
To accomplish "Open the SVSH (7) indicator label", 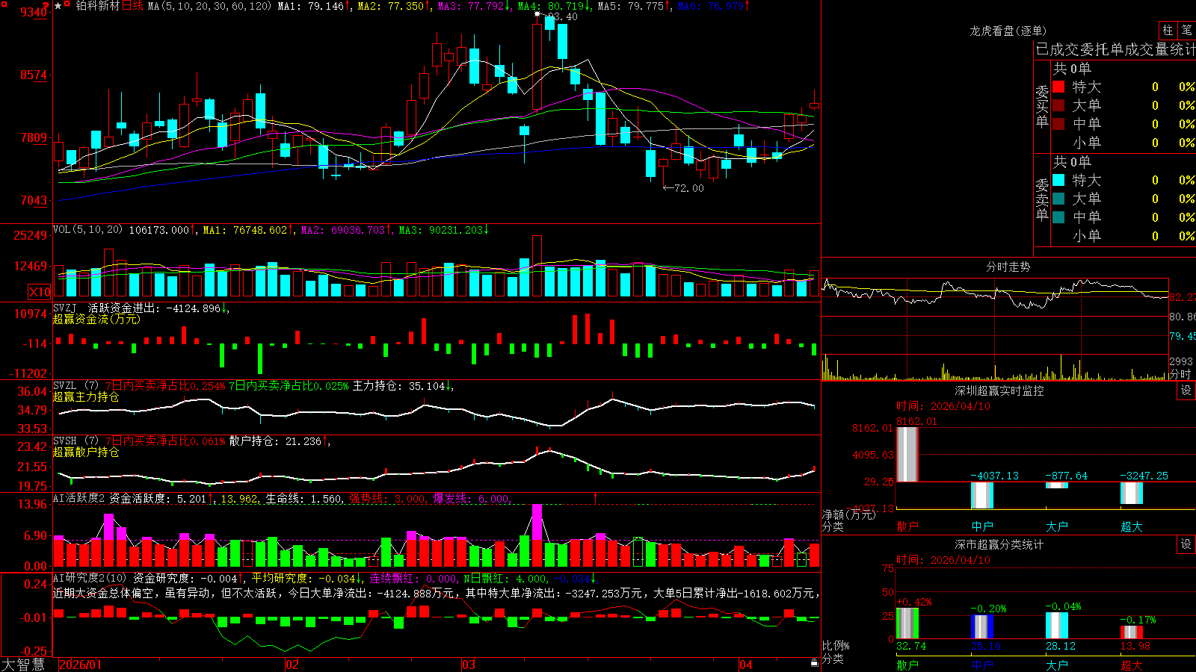I will (x=75, y=441).
